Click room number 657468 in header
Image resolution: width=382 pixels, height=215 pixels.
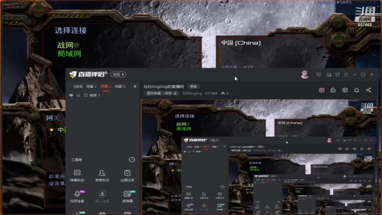pos(211,93)
